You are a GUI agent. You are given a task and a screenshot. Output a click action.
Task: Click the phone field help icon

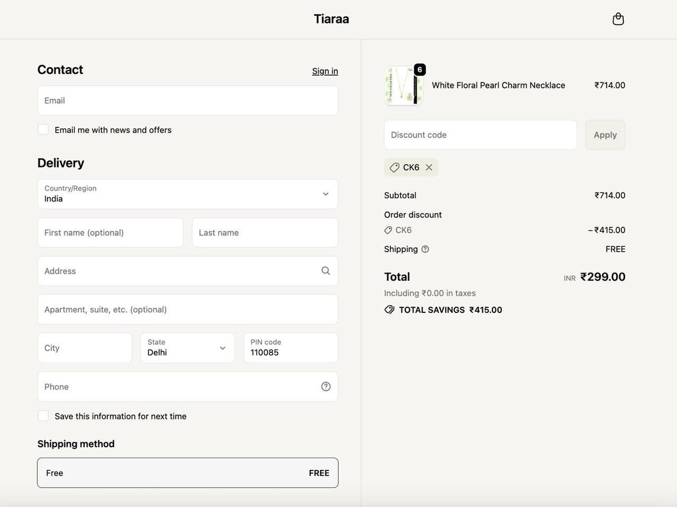point(326,386)
